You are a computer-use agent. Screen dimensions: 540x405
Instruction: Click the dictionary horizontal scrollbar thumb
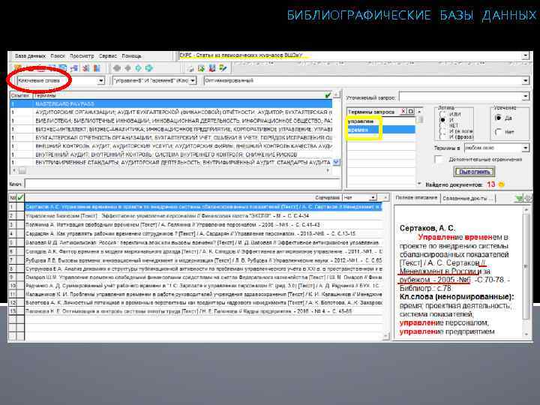22,170
